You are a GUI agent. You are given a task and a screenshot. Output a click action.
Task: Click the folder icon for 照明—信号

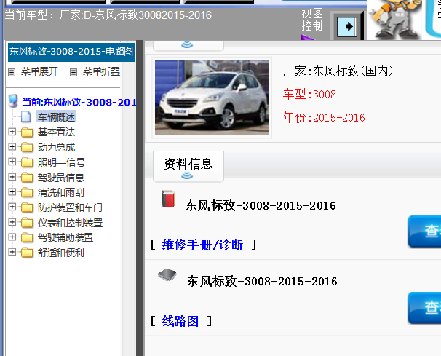point(27,162)
